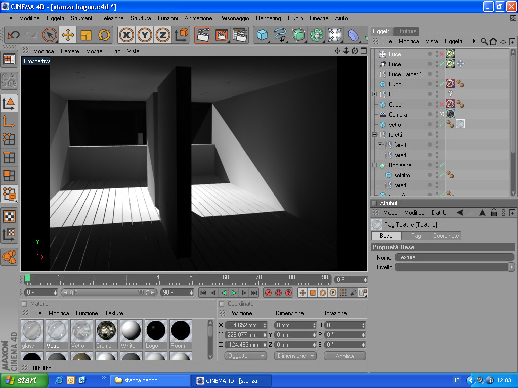Add a Cube primitive object
518x388 pixels.
coord(262,35)
